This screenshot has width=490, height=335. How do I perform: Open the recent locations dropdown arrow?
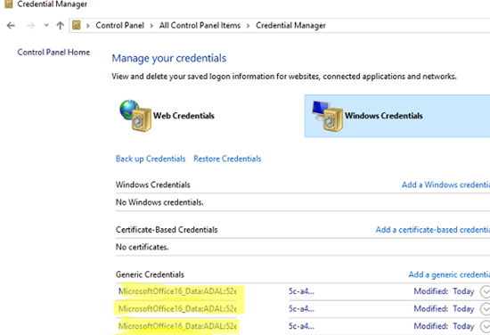tap(46, 25)
